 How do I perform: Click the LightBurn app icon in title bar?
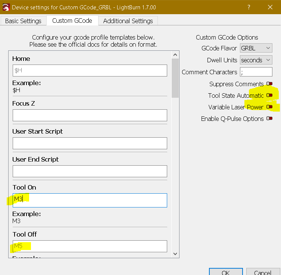pos(6,7)
